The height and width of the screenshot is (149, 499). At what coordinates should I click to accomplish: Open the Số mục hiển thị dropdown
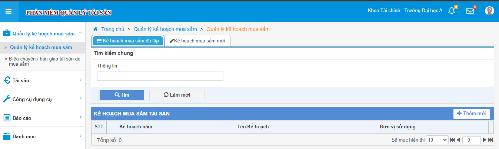click(437, 140)
